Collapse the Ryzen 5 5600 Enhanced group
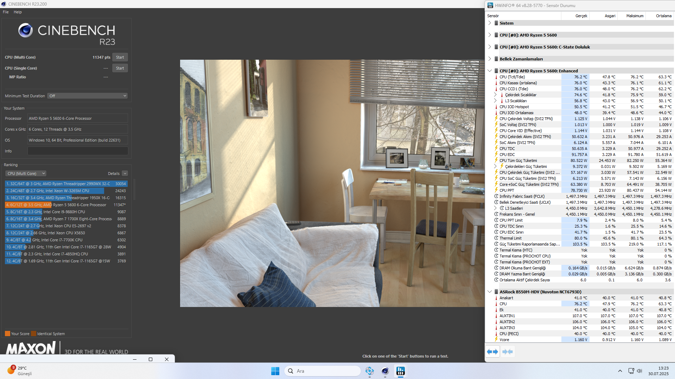 pyautogui.click(x=489, y=71)
